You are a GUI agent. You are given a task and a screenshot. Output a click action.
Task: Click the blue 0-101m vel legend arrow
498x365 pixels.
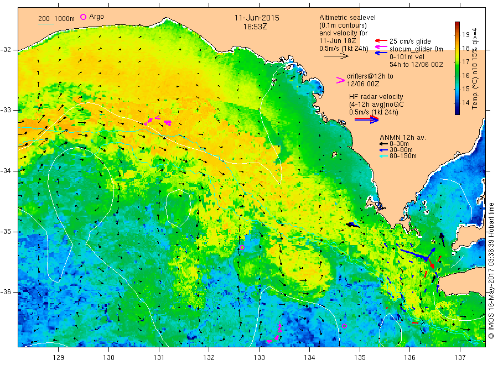pos(381,53)
